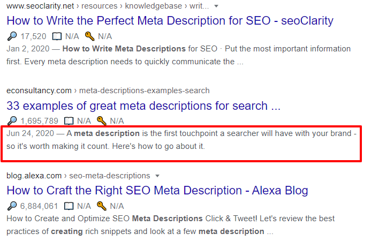Screen dimensions: 371x241
Task: Click the key icon in the econsultancy result
Action: (x=102, y=120)
